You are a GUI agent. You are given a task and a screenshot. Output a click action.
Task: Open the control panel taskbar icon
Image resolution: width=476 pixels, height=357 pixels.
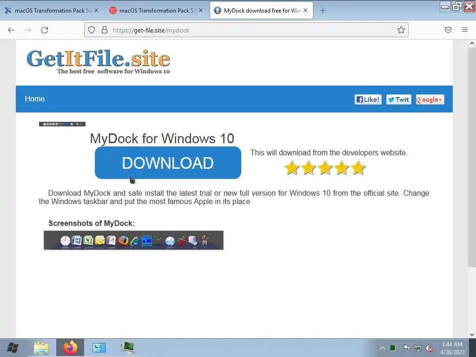[99, 348]
